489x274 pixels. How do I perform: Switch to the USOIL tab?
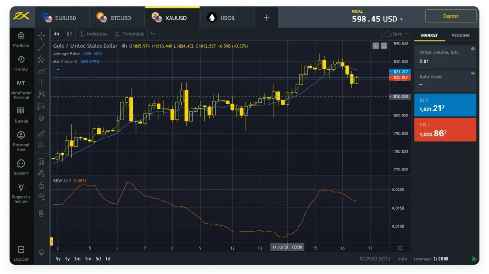tap(227, 18)
